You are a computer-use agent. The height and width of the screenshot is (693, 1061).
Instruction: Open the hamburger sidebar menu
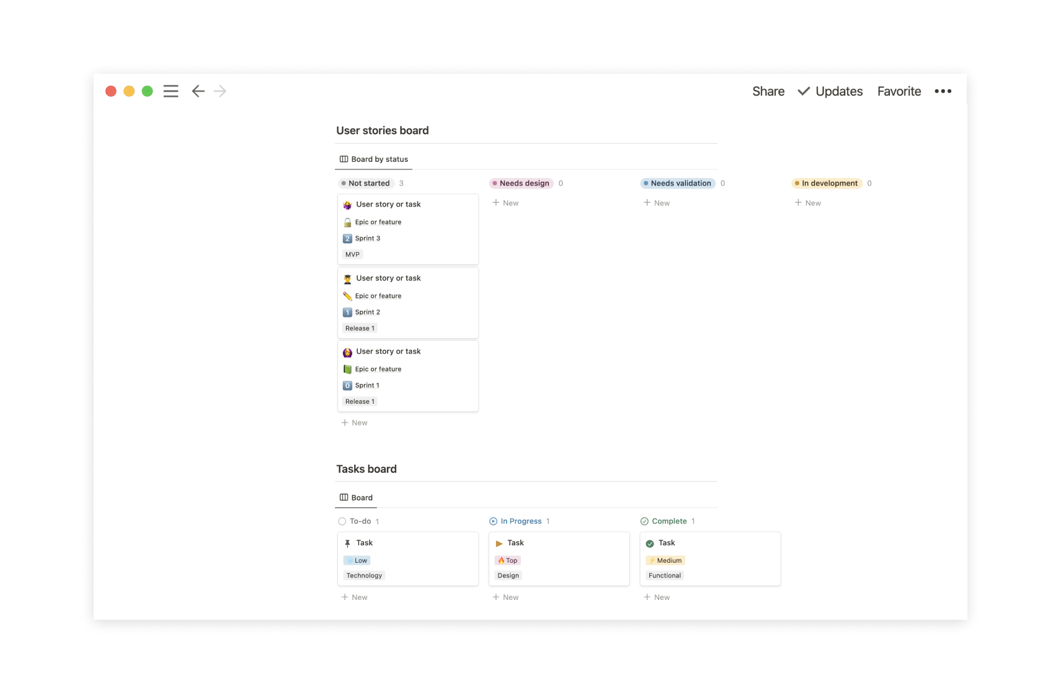pyautogui.click(x=171, y=91)
